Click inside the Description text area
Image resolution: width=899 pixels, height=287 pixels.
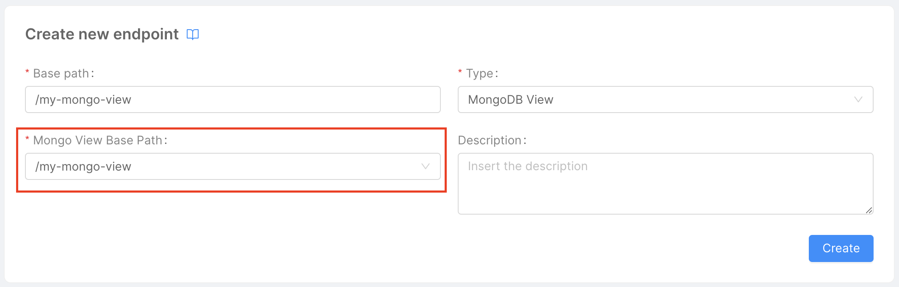665,184
